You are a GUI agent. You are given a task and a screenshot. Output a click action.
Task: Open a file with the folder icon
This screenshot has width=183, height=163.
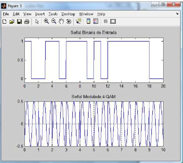(12, 22)
